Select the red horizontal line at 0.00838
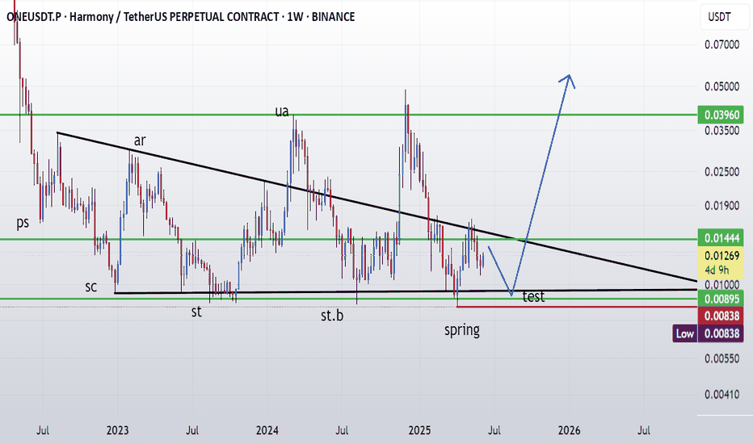The image size is (753, 444). click(x=576, y=306)
